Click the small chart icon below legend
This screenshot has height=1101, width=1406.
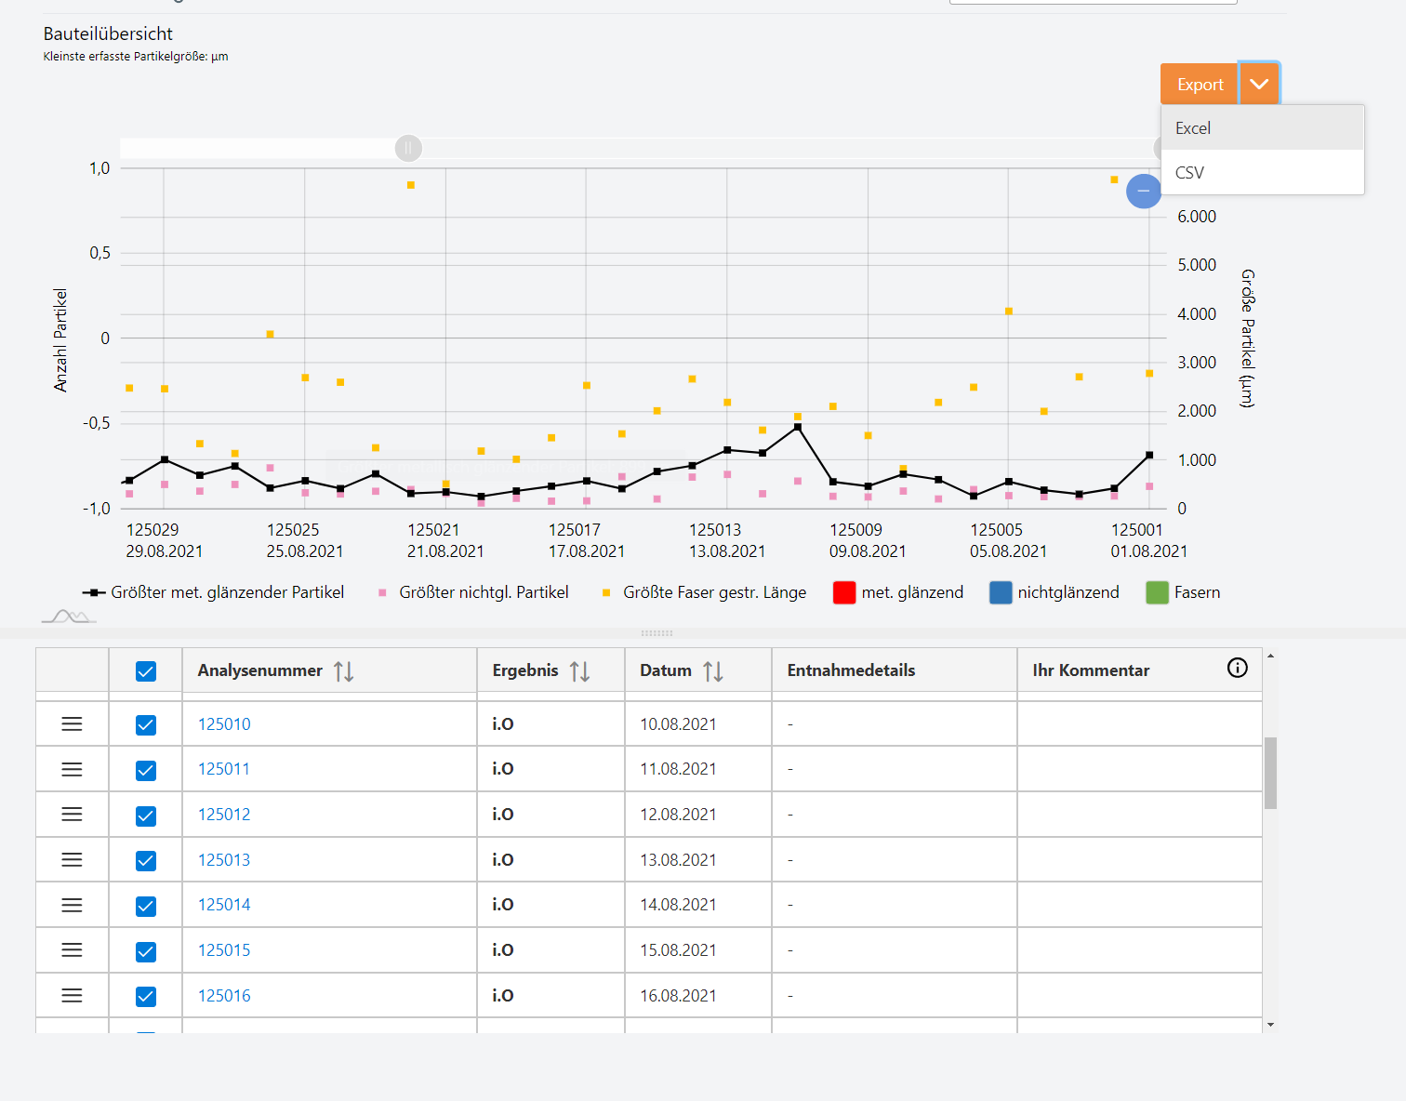pyautogui.click(x=69, y=617)
